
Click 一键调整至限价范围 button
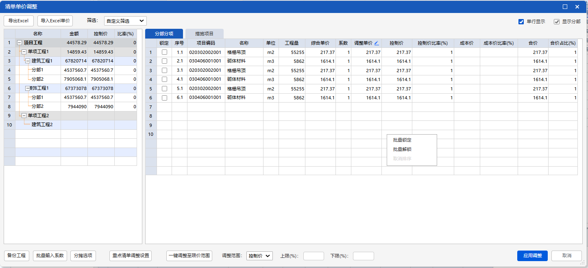[x=189, y=256]
